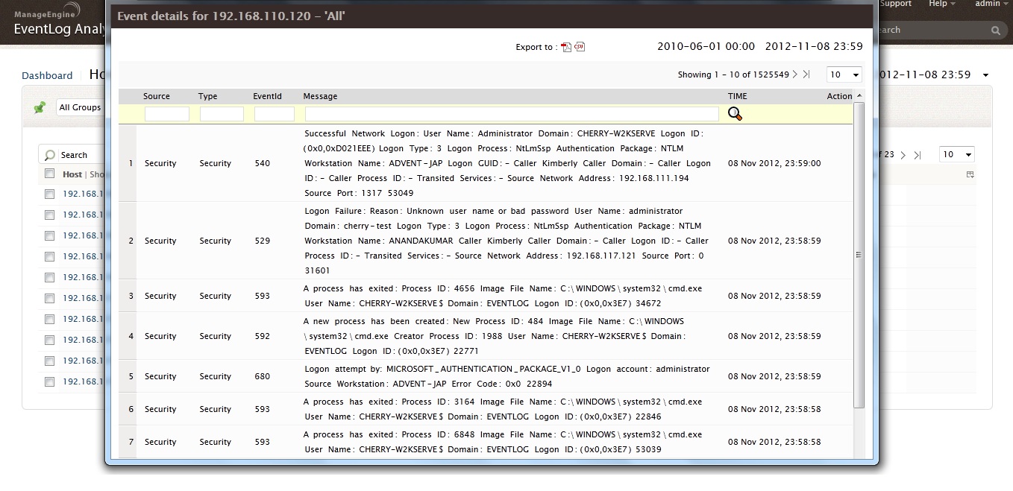Viewport: 1013px width, 491px height.
Task: Toggle the select-all Host checkbox
Action: pos(49,174)
